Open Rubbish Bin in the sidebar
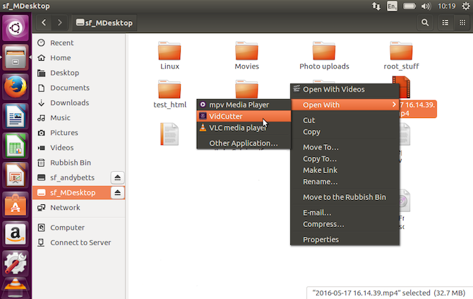473x299 pixels. tap(79, 163)
